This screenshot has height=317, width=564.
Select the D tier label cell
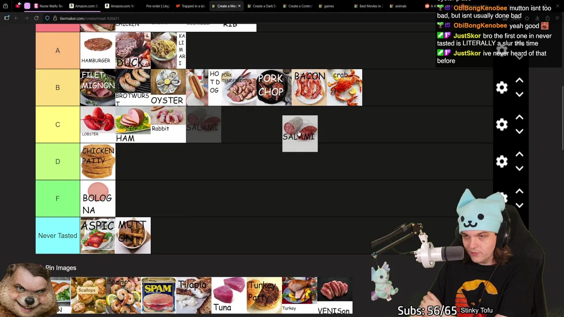tap(58, 162)
